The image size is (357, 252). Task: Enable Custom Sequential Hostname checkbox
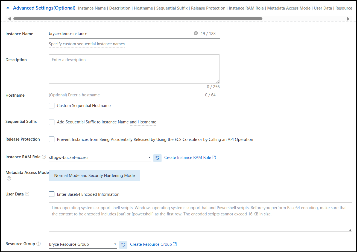click(52, 106)
